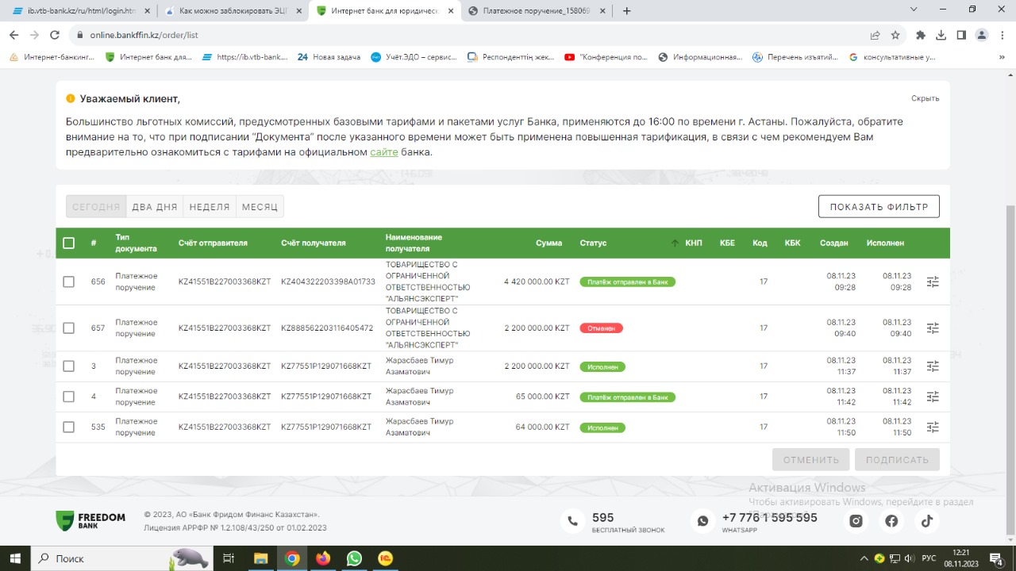Viewport: 1016px width, 571px height.
Task: Click the Создан column header
Action: pos(834,243)
